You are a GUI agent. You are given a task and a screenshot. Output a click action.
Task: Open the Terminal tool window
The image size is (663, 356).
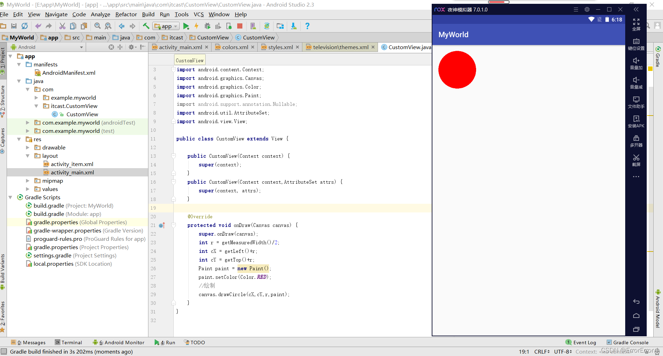pos(68,343)
